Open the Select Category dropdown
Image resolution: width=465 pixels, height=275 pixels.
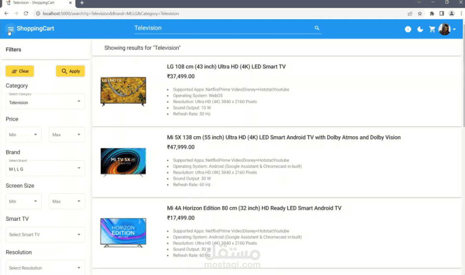45,101
